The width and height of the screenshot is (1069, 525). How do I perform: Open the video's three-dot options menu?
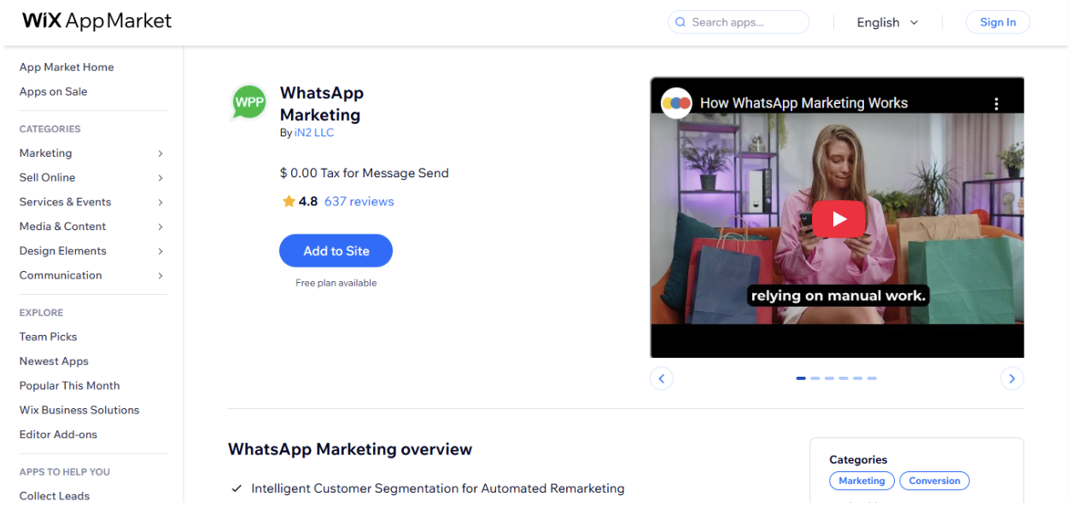point(996,102)
